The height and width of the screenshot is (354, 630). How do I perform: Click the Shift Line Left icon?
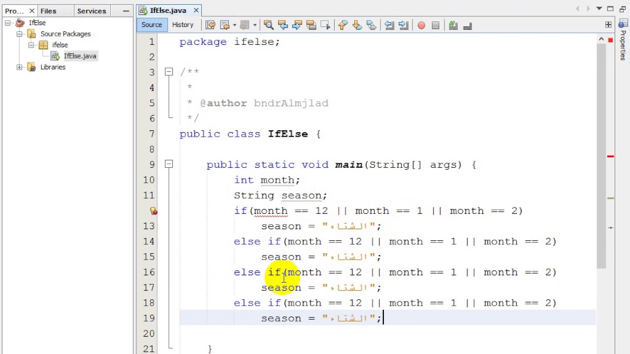point(389,25)
